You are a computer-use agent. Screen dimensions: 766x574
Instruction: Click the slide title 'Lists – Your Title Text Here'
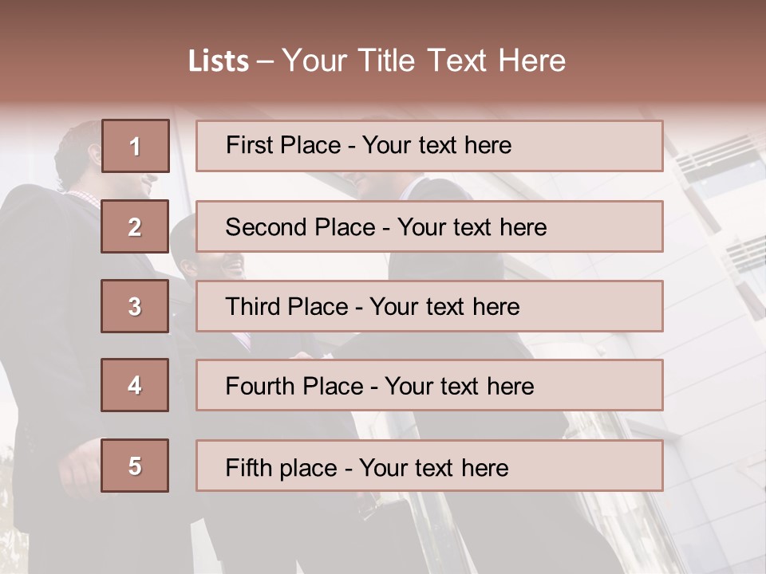[377, 61]
